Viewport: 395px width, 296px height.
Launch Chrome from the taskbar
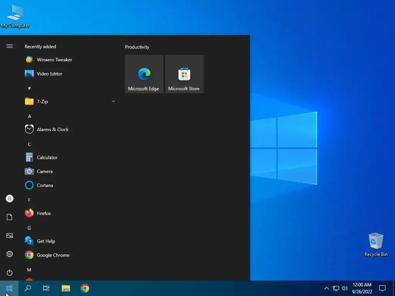tap(85, 288)
